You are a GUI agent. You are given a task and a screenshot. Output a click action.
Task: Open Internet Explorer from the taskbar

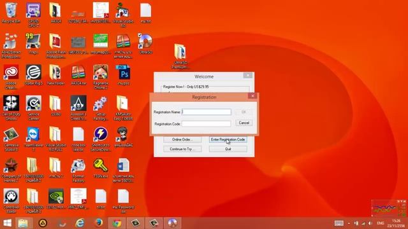80,223
